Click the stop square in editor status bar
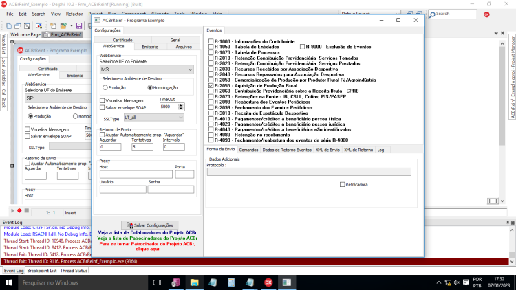Image resolution: width=516 pixels, height=290 pixels. tap(27, 210)
